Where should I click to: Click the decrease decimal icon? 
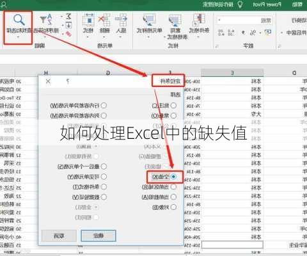(221, 33)
